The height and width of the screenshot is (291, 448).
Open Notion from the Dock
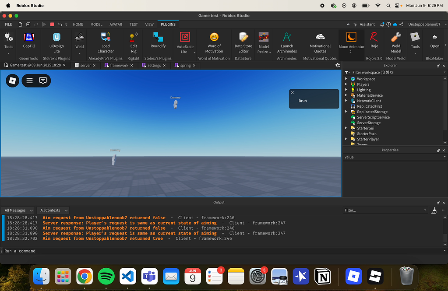[x=323, y=277]
